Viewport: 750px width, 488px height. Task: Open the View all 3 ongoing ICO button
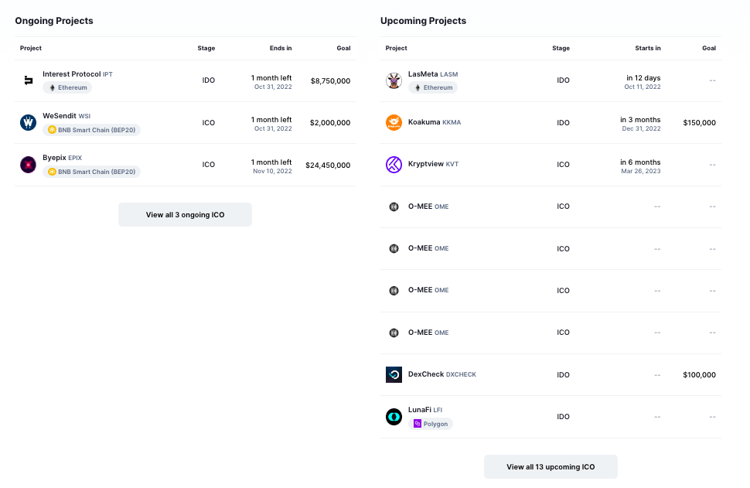click(185, 215)
